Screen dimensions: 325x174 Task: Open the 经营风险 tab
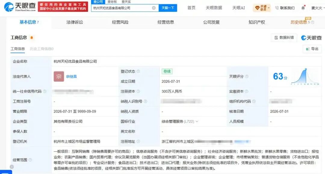(x=120, y=22)
